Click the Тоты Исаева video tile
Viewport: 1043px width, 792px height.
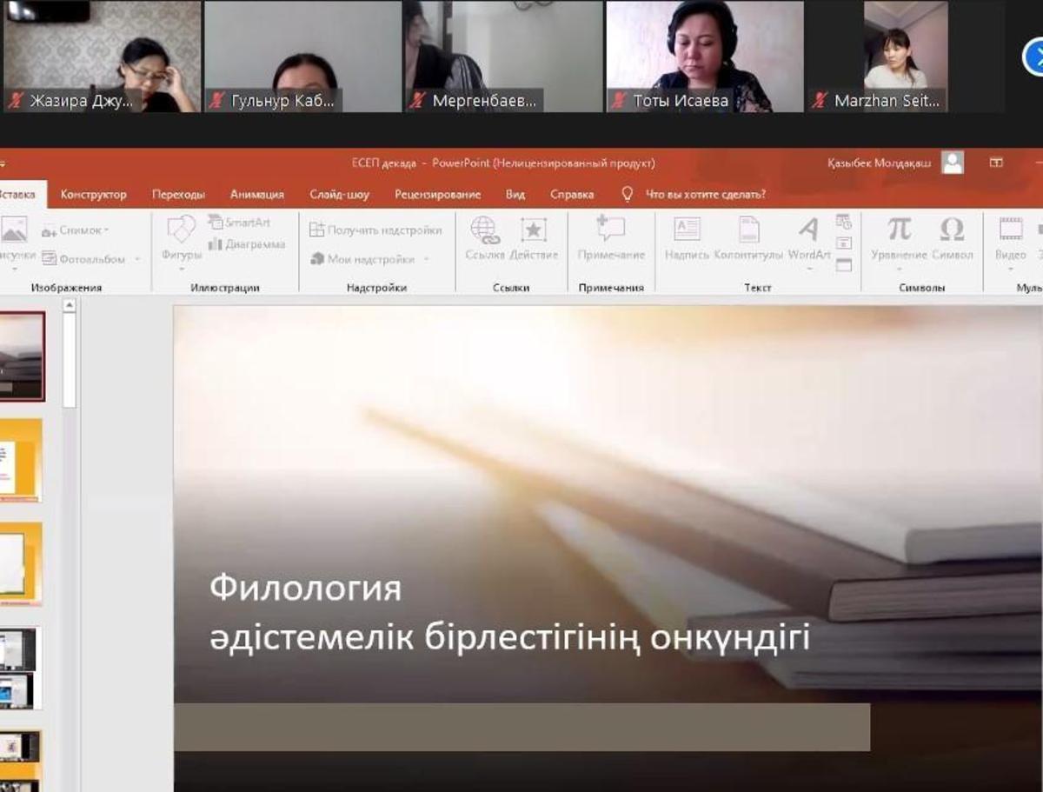coord(705,57)
